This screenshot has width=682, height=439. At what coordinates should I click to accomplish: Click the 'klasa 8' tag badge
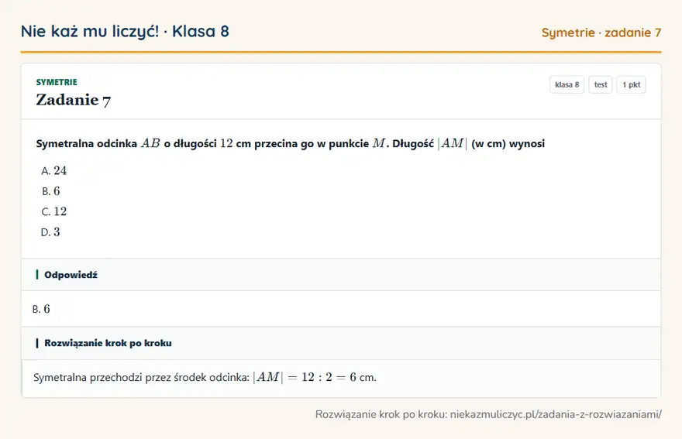point(567,84)
